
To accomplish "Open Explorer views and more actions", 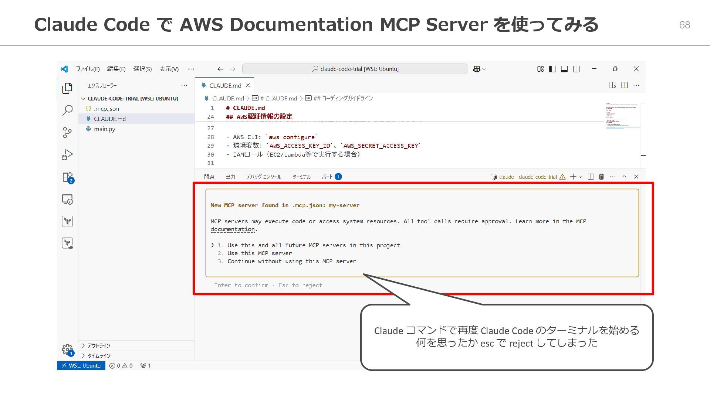I will tap(184, 85).
